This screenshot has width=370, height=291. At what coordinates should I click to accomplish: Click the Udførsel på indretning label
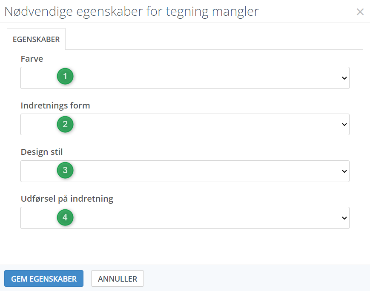67,199
